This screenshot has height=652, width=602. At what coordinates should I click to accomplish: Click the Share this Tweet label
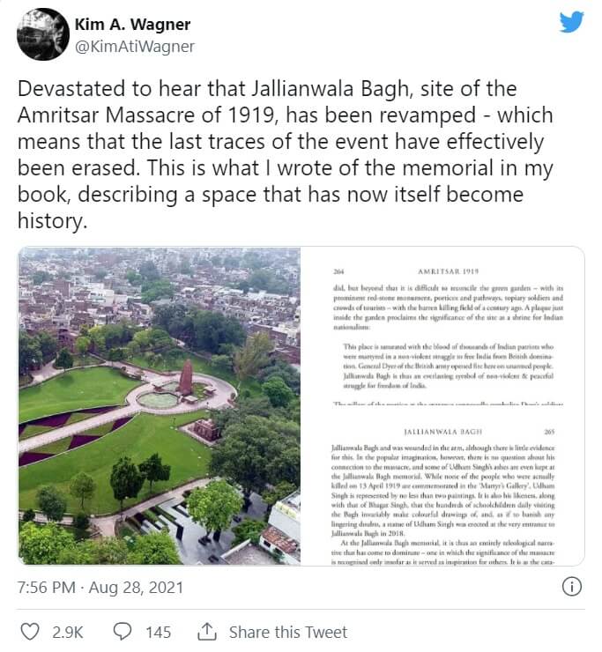(288, 632)
